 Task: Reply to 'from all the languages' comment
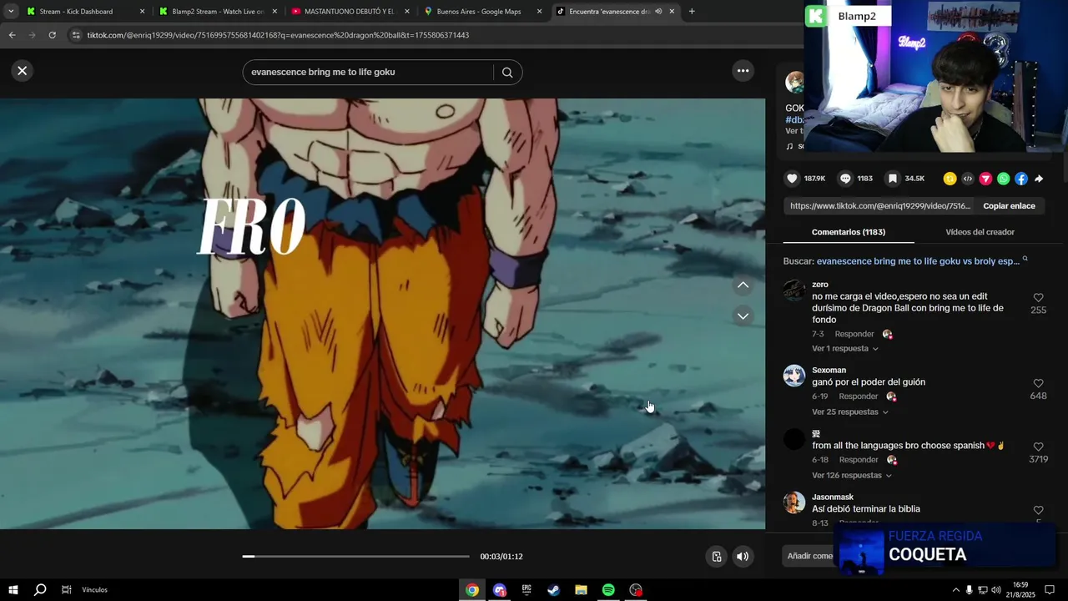click(x=859, y=460)
